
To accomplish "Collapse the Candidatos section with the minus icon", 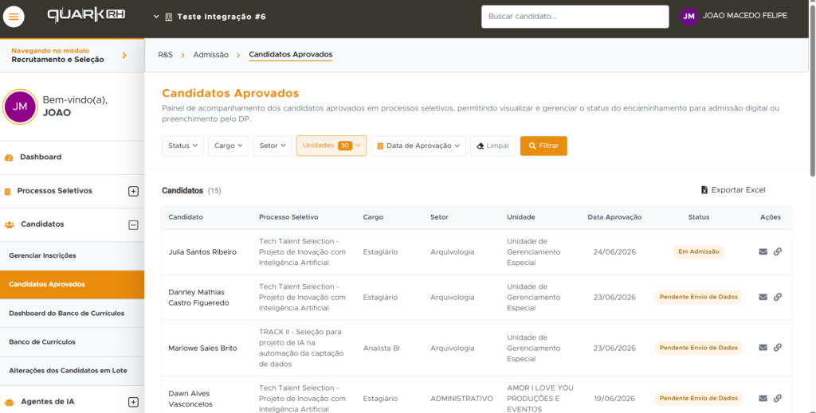I will coord(133,225).
